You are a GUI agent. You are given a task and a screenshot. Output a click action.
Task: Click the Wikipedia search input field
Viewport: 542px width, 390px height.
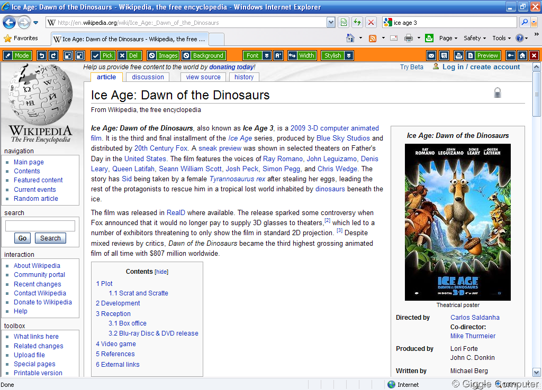40,226
